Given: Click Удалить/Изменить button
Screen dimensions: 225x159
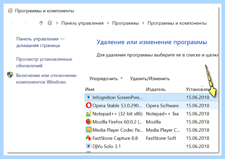Looking at the screenshot, I should (x=150, y=79).
